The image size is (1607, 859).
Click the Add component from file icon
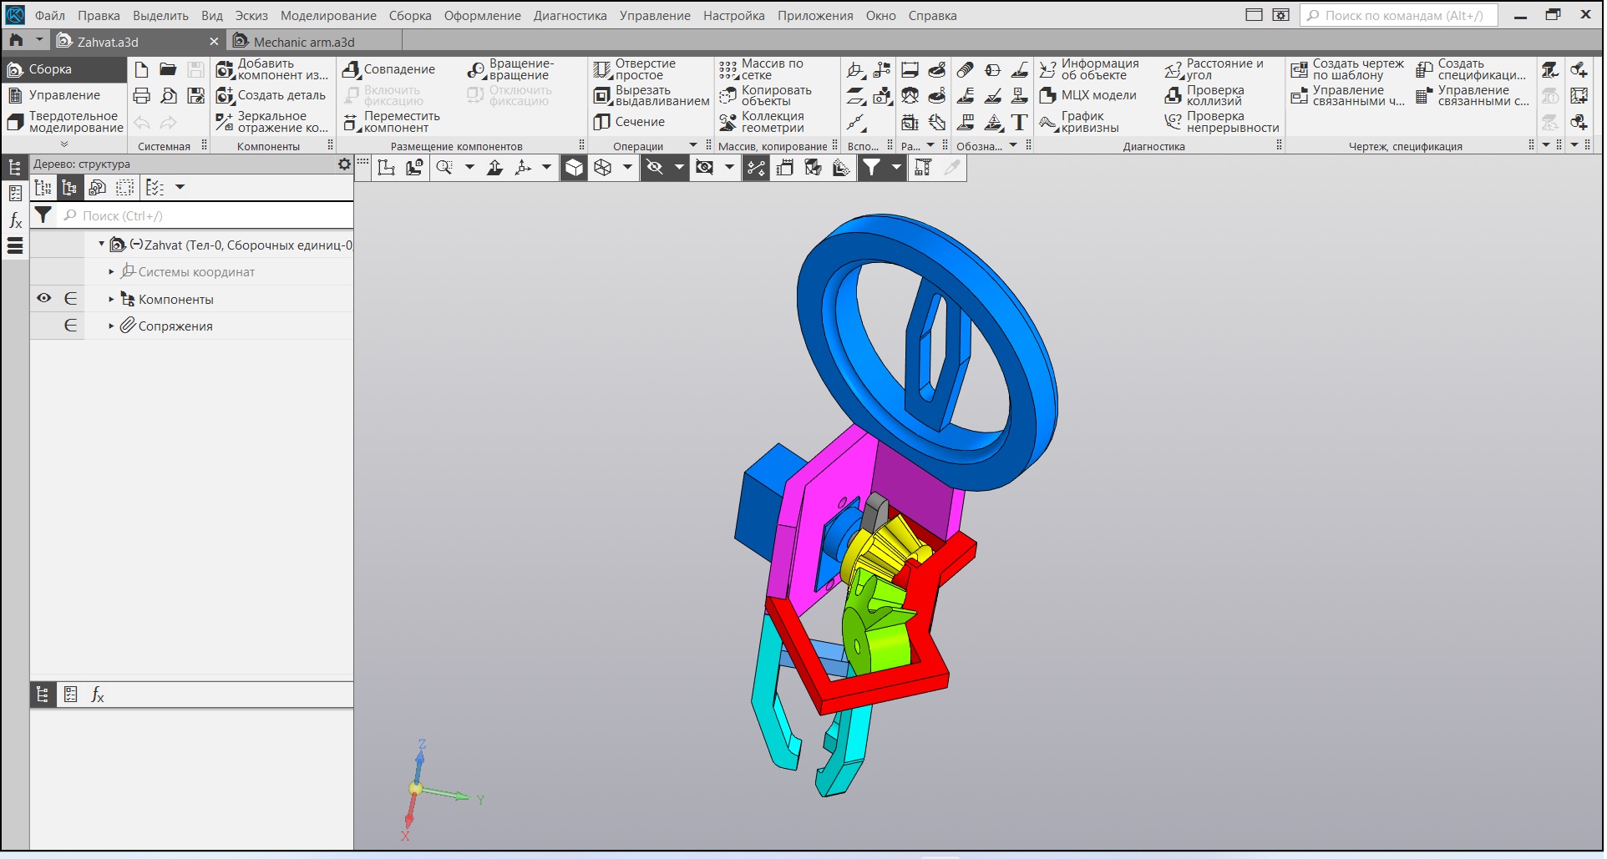[x=225, y=69]
